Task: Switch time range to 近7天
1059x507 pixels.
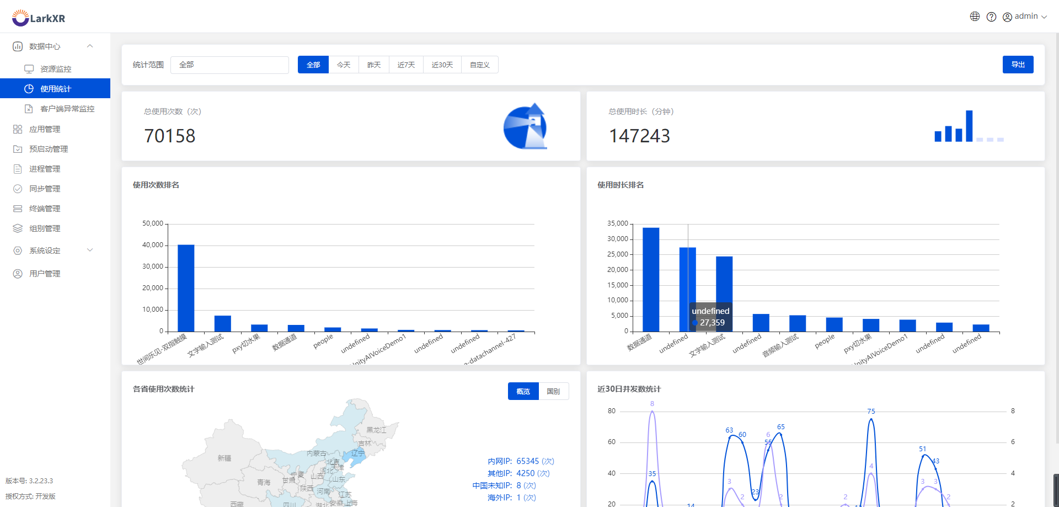Action: 406,65
